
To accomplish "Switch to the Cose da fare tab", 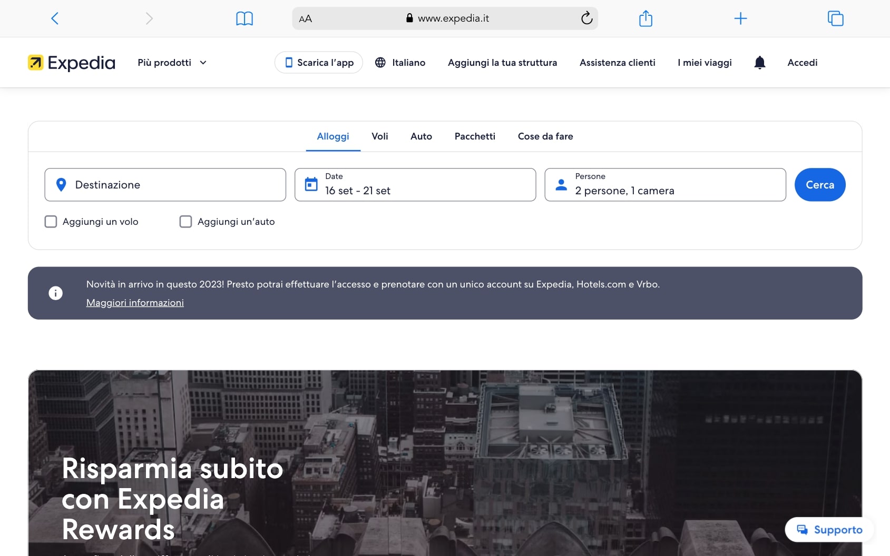I will tap(545, 136).
